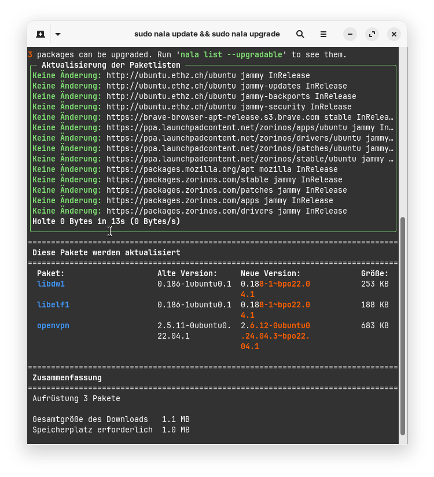
Task: Select the libdw1 package name
Action: point(51,284)
